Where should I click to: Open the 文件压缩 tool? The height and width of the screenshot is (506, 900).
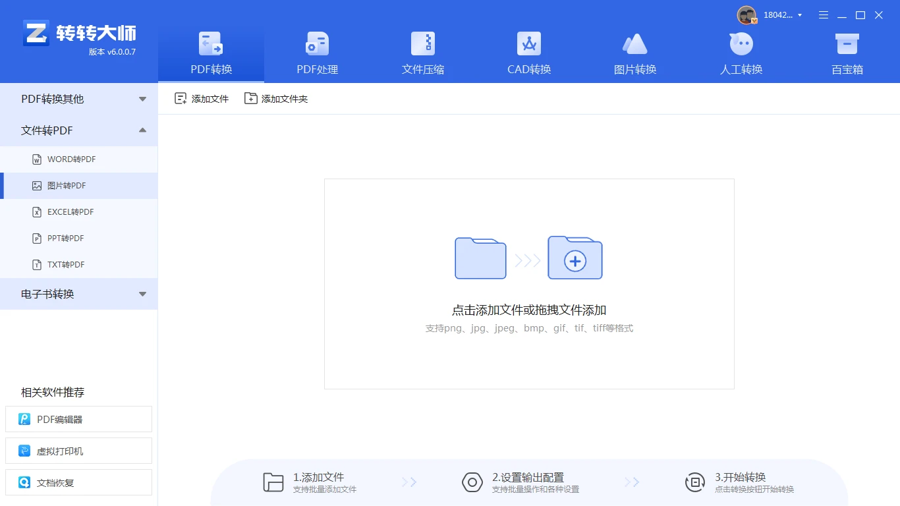click(422, 53)
